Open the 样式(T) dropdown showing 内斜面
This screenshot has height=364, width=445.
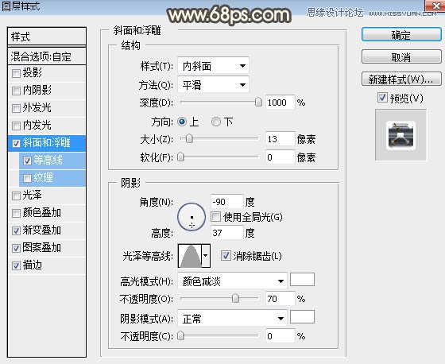click(x=213, y=66)
